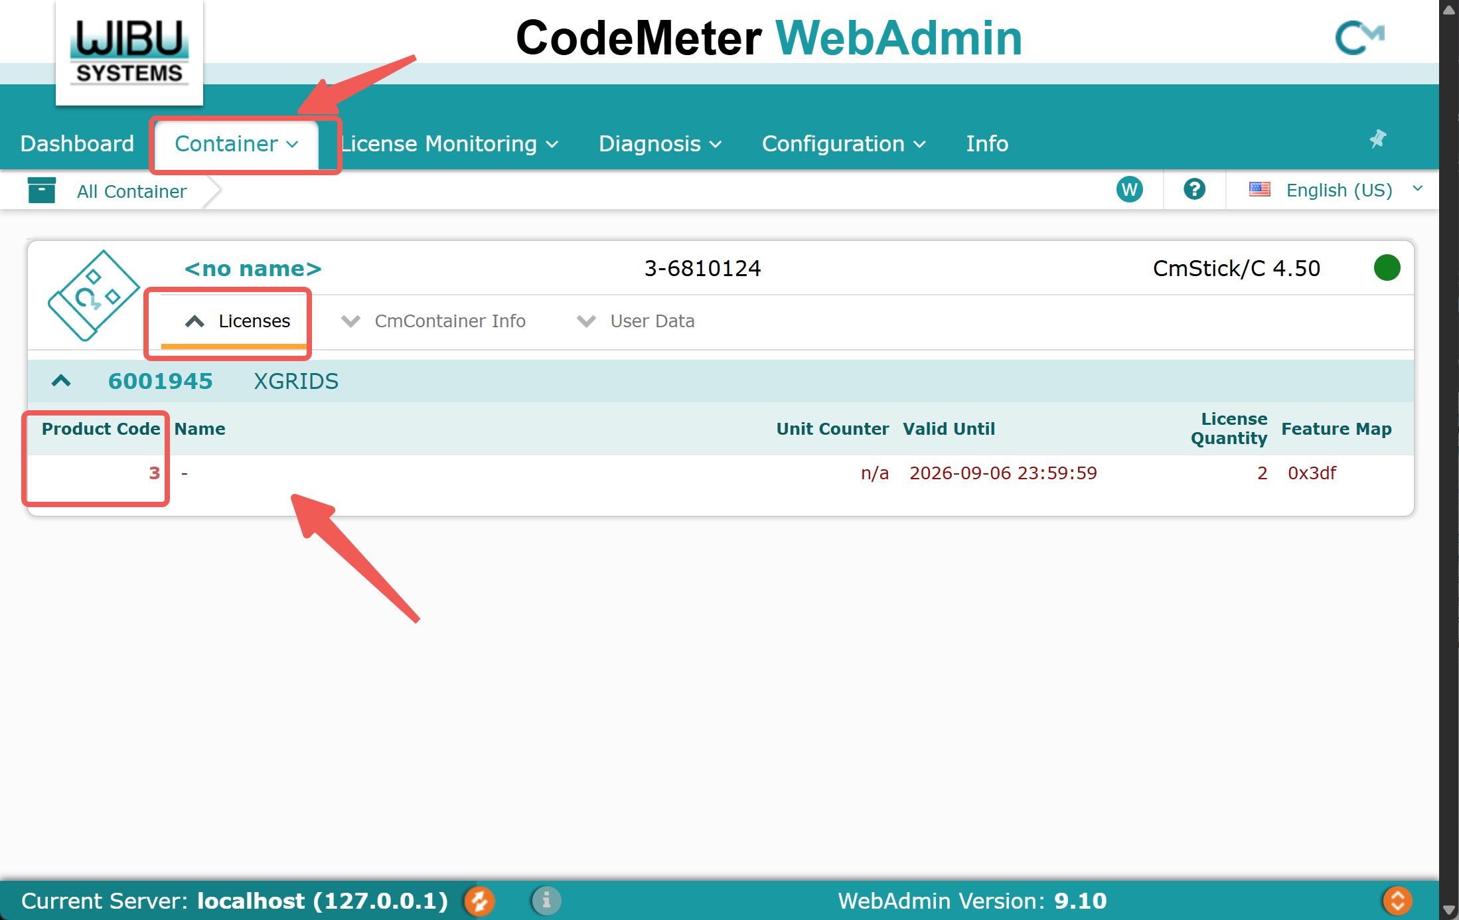Open the Container dropdown menu
This screenshot has height=920, width=1459.
click(236, 143)
